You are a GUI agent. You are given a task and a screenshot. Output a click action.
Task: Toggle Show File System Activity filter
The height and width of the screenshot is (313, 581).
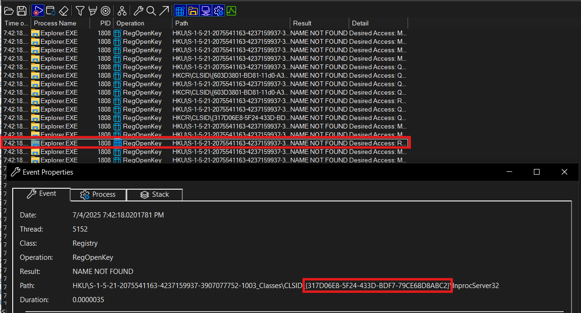[193, 10]
